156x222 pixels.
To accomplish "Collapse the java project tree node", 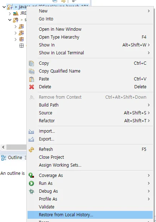I will [x=4, y=7].
